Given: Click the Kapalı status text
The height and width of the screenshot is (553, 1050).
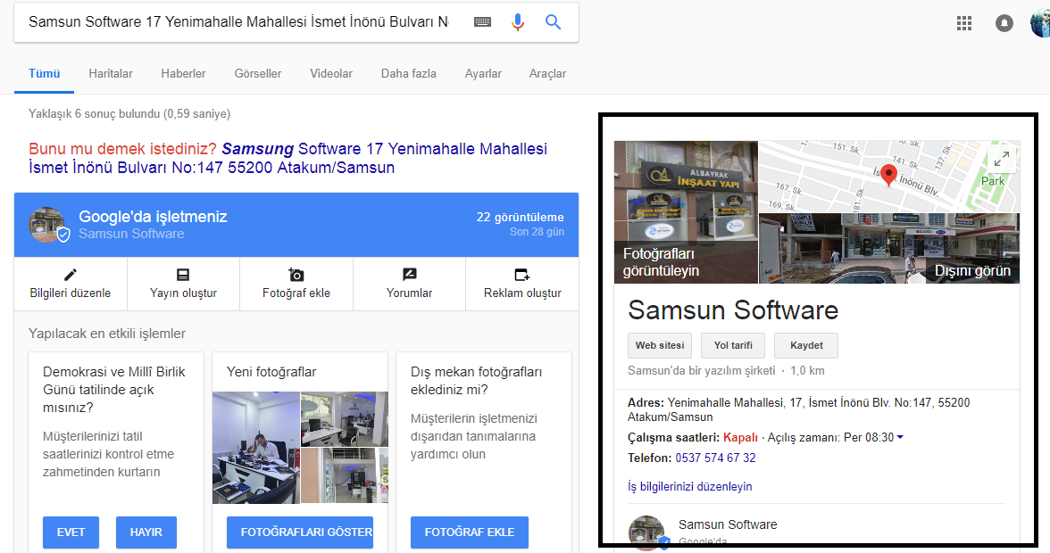Looking at the screenshot, I should pos(741,437).
